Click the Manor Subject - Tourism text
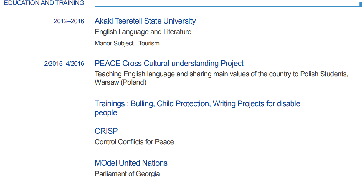 pos(127,43)
